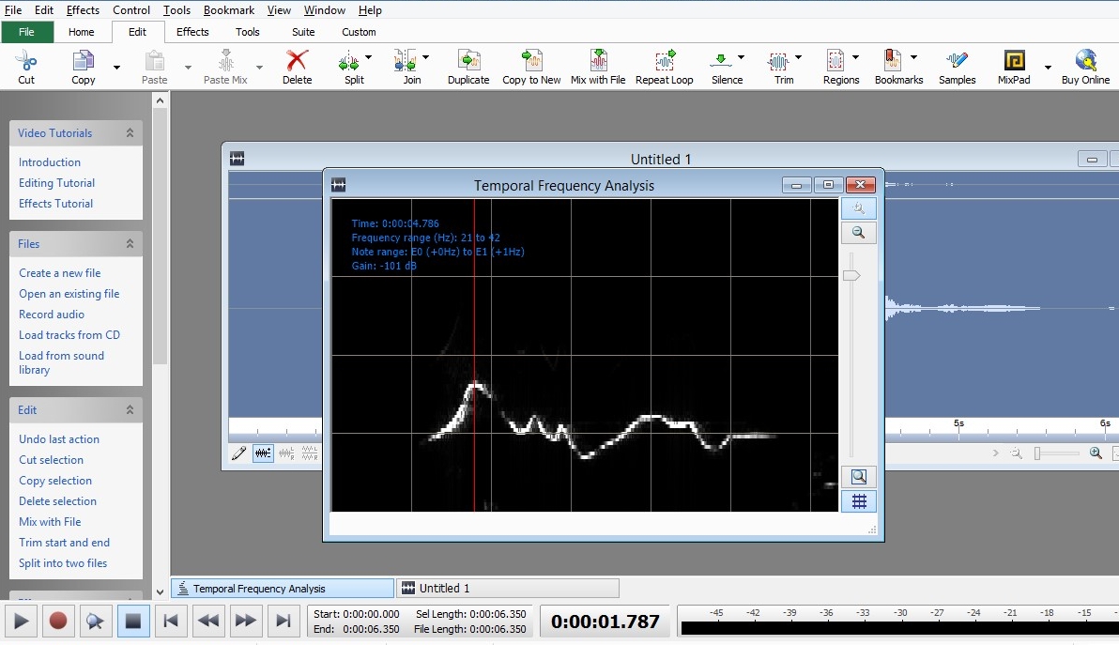This screenshot has width=1119, height=645.
Task: Click the Scrub play button
Action: (x=96, y=622)
